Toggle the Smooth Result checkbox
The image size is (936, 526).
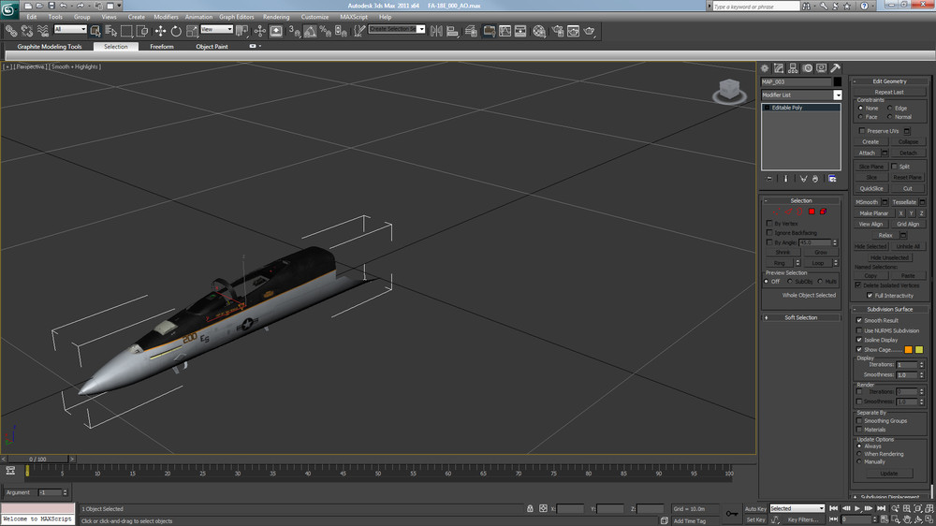(x=859, y=320)
